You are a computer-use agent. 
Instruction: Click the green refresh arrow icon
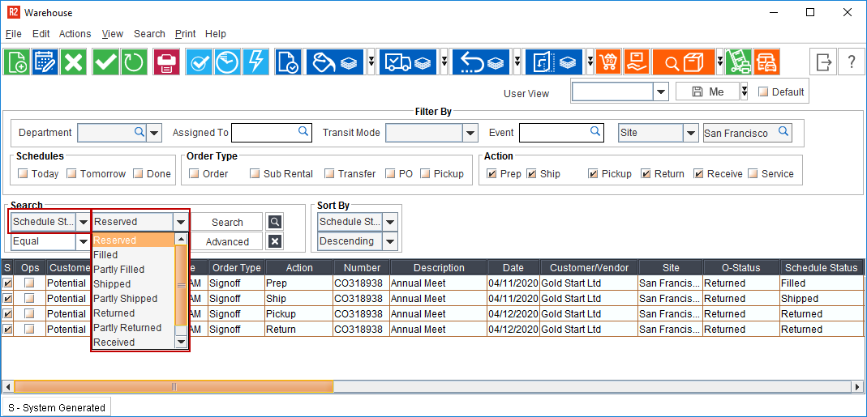[132, 62]
